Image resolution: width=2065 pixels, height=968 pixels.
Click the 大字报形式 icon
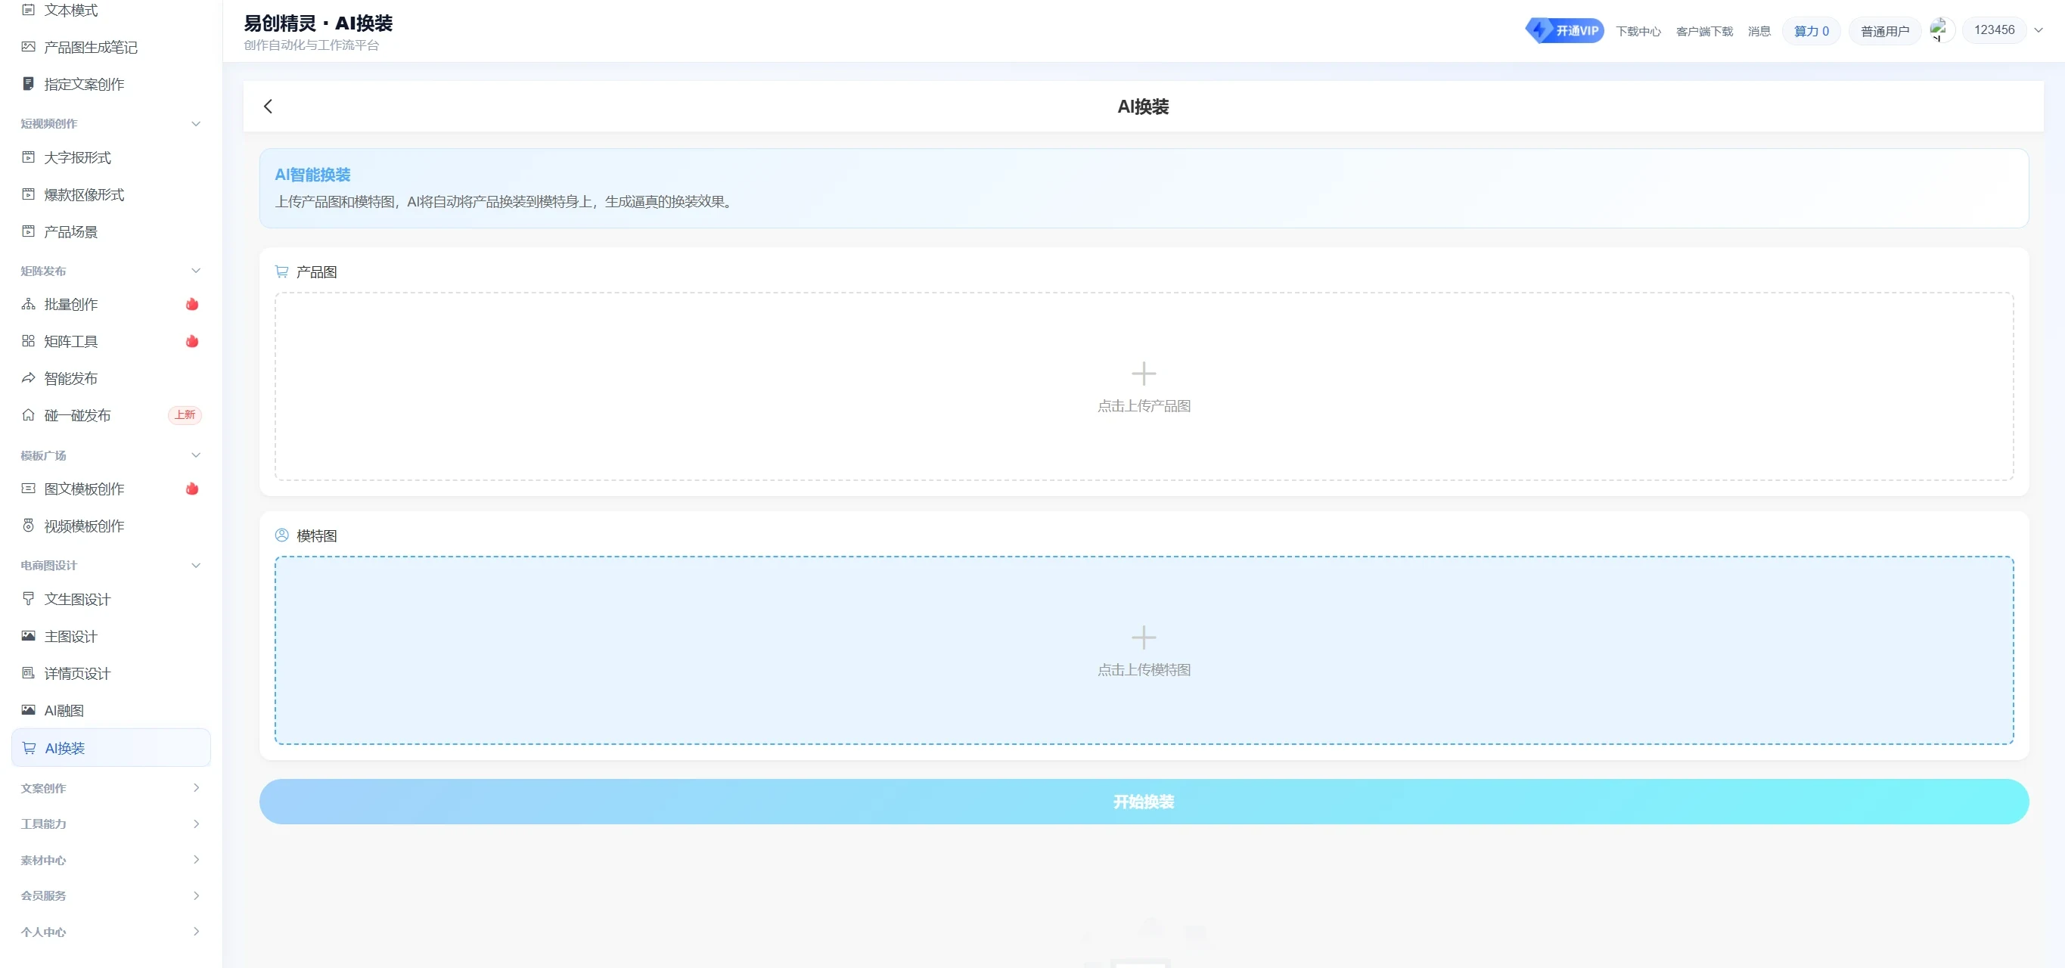tap(28, 157)
